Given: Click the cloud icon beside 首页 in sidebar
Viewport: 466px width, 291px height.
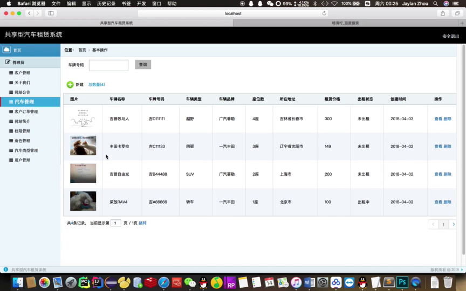Looking at the screenshot, I should point(6,49).
